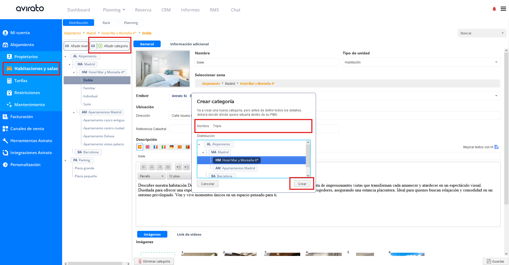The image size is (509, 265).
Task: Select the Spanish flag description language
Action: 140,147
